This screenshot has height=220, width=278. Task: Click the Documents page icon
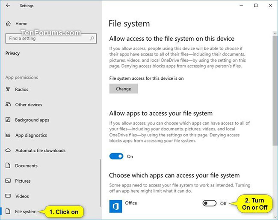8,166
